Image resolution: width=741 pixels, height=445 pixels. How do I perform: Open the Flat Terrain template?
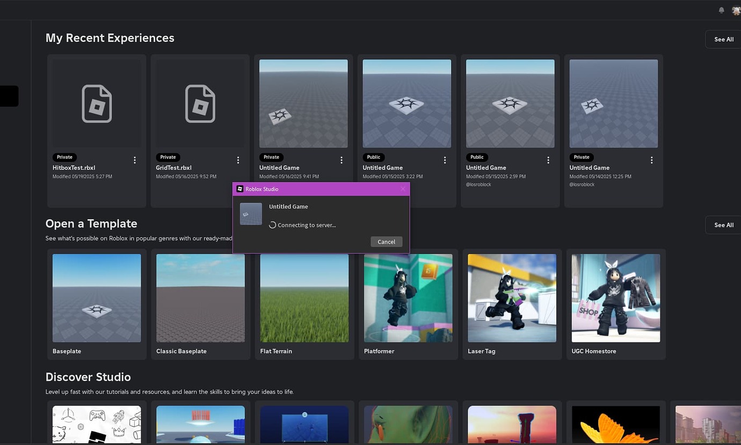(x=304, y=304)
